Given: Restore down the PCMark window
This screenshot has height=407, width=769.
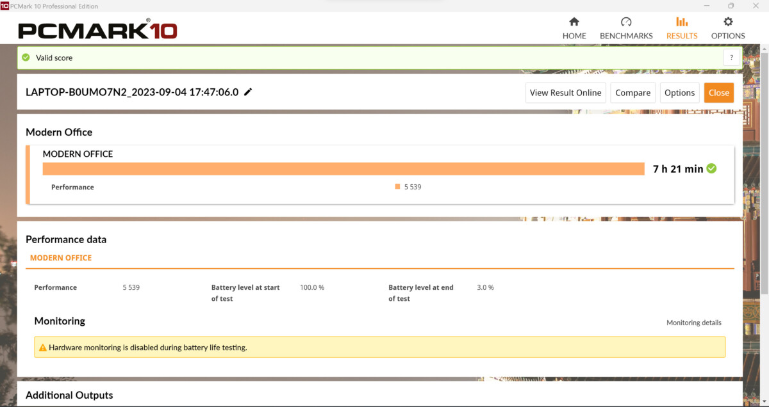Looking at the screenshot, I should (x=731, y=6).
